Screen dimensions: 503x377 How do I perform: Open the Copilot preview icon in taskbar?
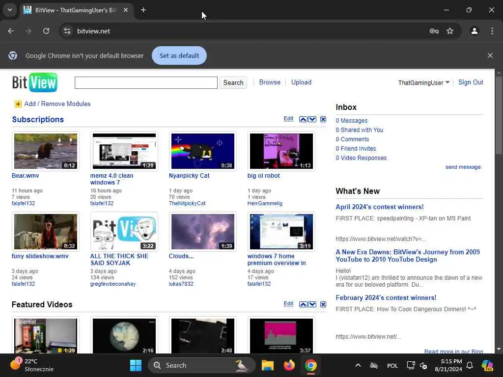tap(488, 365)
